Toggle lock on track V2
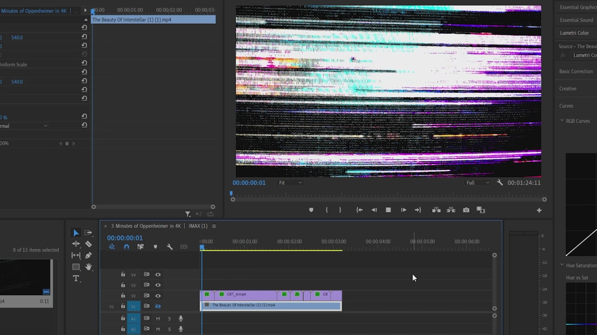This screenshot has height=335, width=597. tap(123, 295)
